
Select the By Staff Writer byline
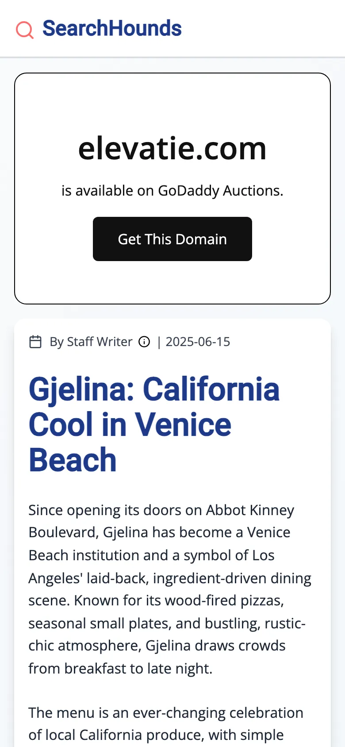tap(91, 342)
